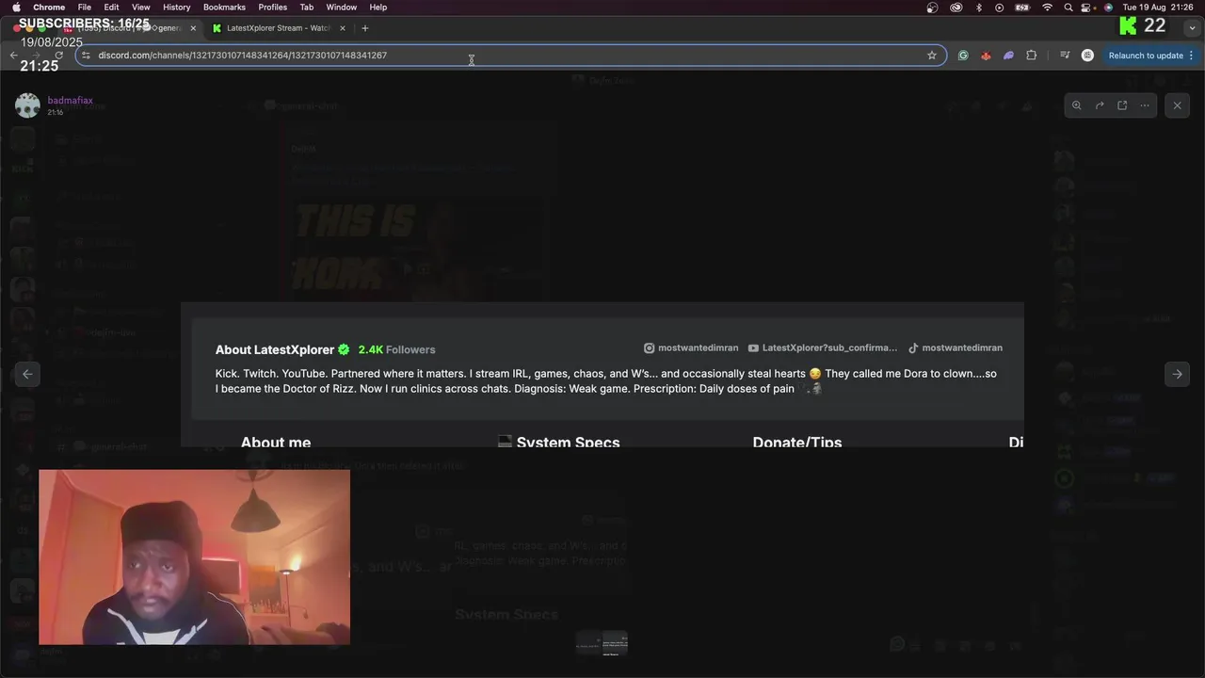Open the Help menu
The height and width of the screenshot is (678, 1205).
coord(378,8)
